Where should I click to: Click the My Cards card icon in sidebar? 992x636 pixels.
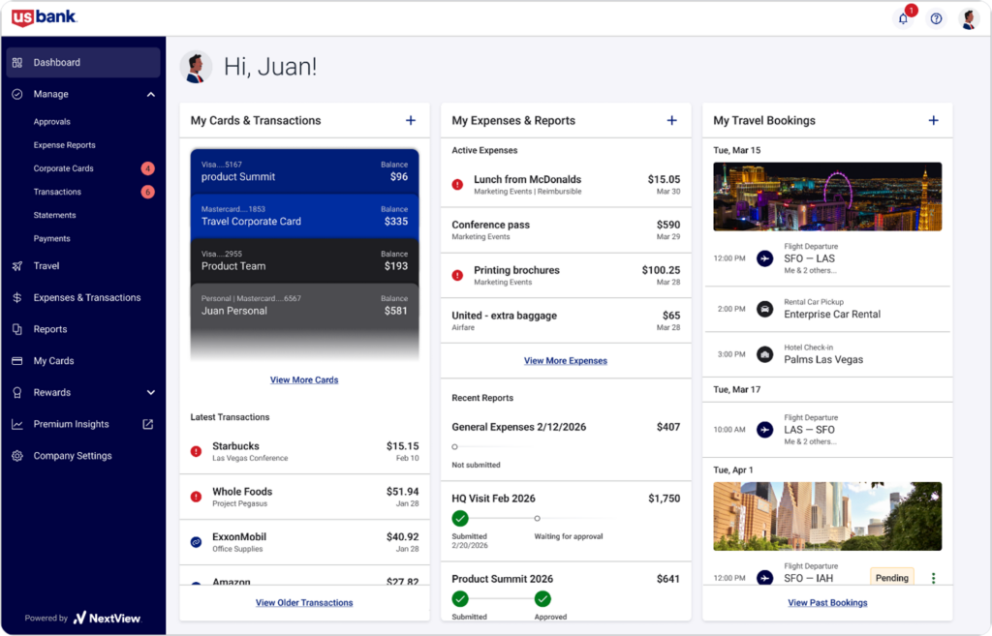(17, 361)
